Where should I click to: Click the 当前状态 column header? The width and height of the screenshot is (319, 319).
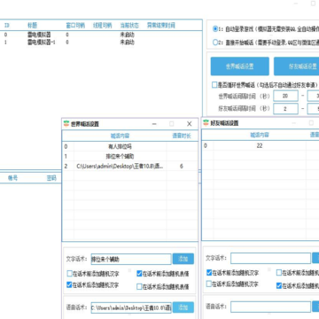click(129, 26)
